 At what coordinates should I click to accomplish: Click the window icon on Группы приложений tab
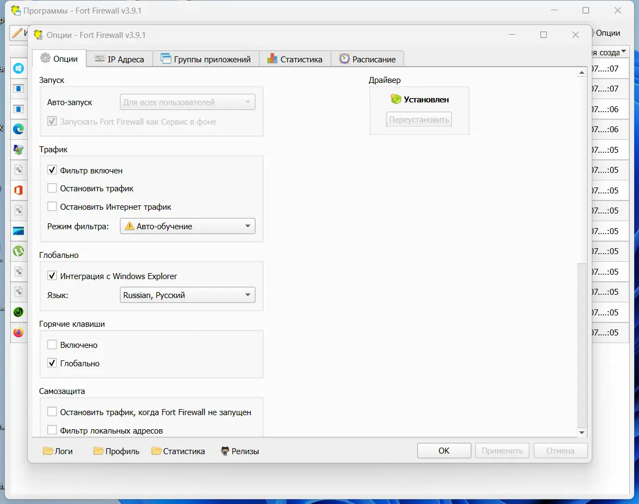pyautogui.click(x=165, y=59)
